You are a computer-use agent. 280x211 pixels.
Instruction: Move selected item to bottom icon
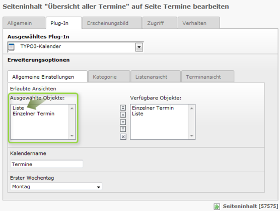[x=123, y=129]
